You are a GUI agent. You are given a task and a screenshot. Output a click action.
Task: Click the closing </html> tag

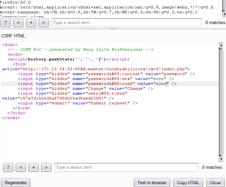(11, 118)
